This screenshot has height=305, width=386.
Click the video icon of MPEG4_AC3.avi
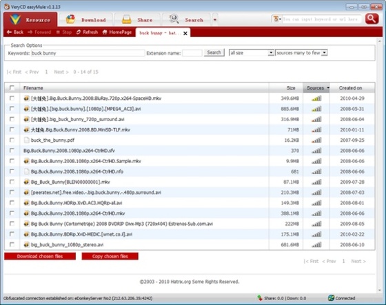[x=26, y=109]
